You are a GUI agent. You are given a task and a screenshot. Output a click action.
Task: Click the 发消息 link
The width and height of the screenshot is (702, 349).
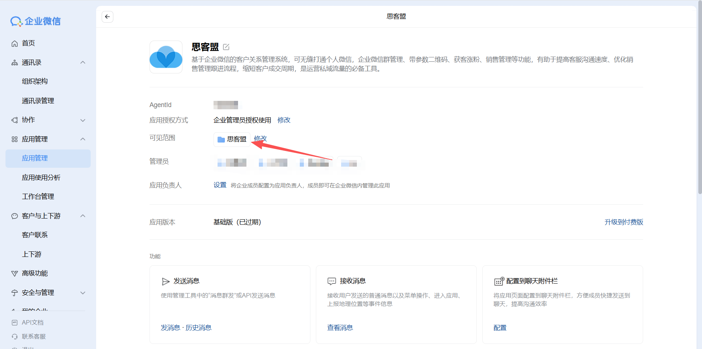tap(170, 328)
